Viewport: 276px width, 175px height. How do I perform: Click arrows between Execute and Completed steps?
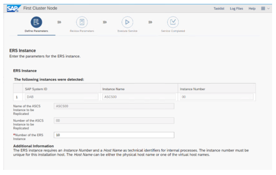pos(150,22)
